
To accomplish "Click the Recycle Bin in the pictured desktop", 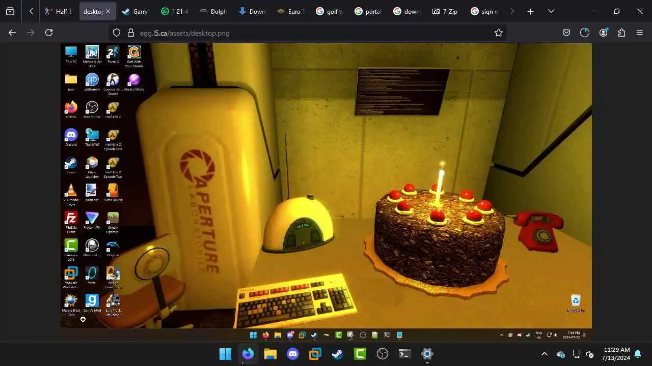I will click(x=576, y=303).
